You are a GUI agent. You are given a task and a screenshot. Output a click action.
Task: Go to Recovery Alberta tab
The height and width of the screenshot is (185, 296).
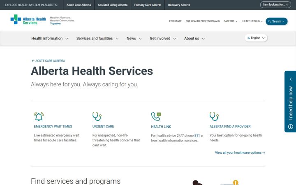[x=179, y=5]
